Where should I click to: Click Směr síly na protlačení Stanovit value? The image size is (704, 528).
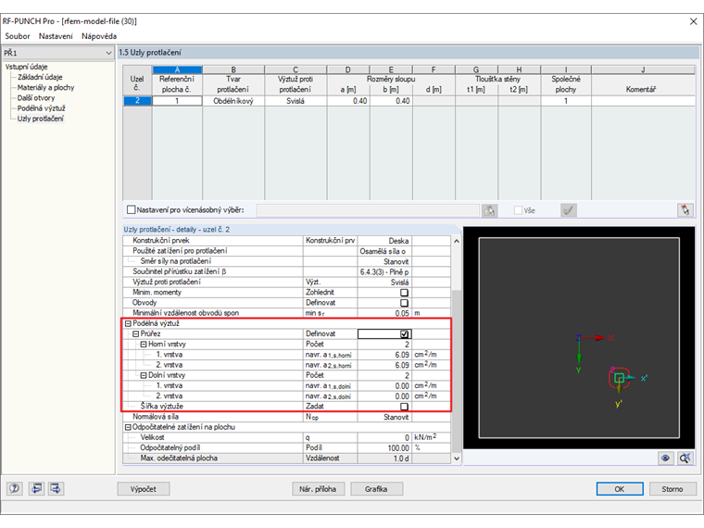[x=384, y=262]
